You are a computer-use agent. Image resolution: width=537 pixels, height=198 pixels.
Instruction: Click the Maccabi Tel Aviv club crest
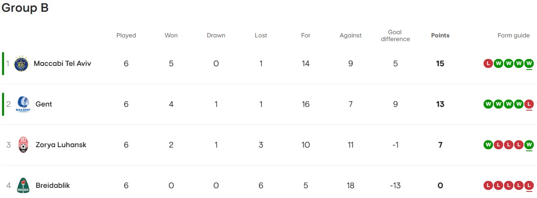click(21, 64)
